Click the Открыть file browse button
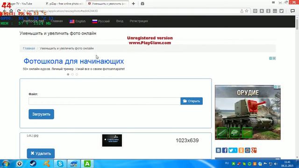299x168 pixels. 192,101
